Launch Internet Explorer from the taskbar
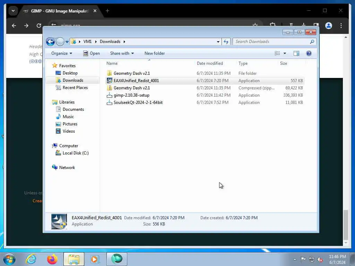Viewport: 355px width, 266px height. pyautogui.click(x=31, y=259)
